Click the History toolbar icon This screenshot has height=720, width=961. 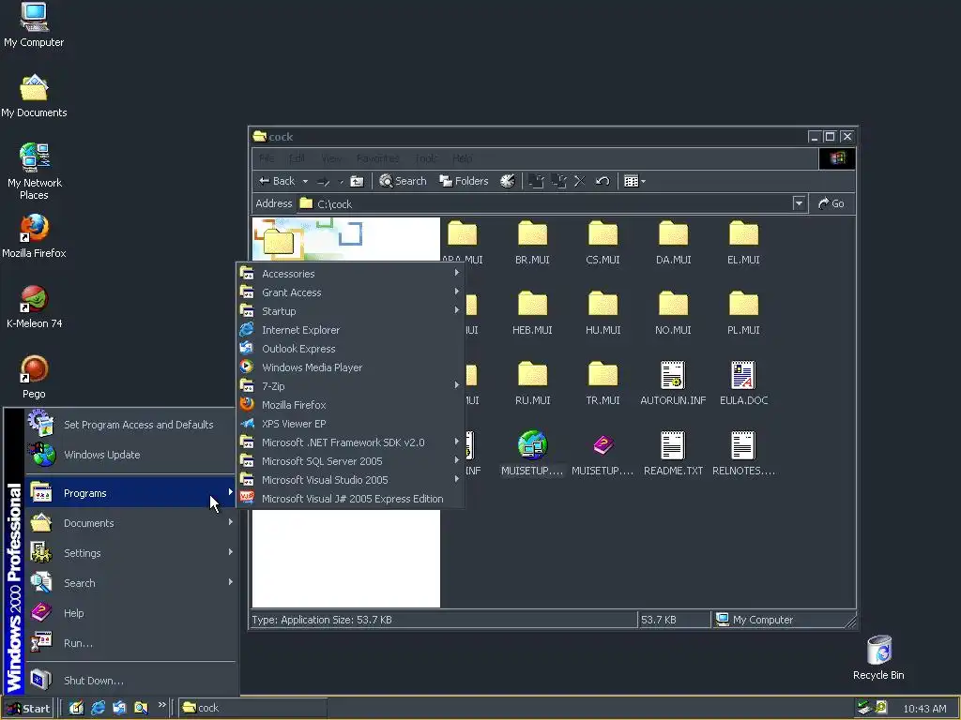pos(508,181)
